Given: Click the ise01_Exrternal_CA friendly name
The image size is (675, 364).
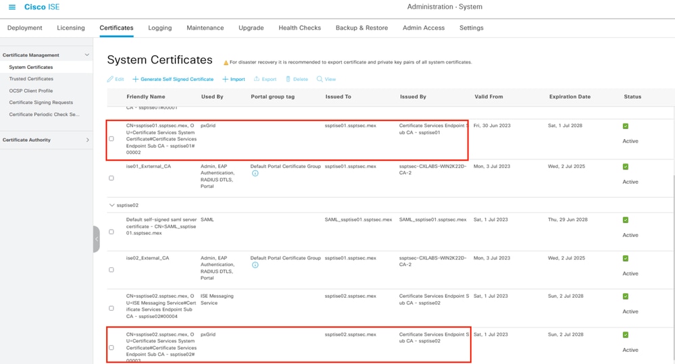Looking at the screenshot, I should click(148, 167).
